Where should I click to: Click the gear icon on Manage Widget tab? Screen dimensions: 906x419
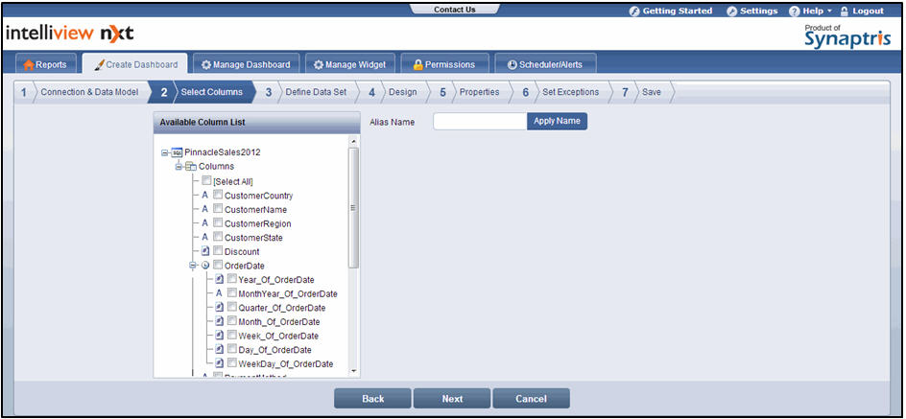point(319,65)
